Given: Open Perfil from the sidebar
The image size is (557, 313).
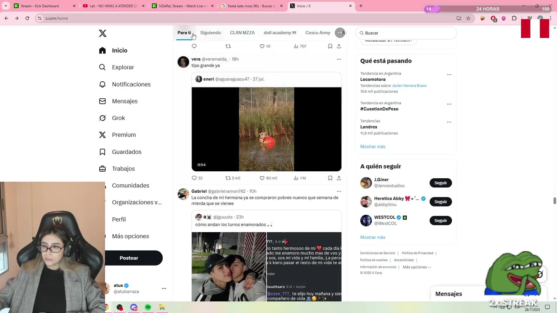Looking at the screenshot, I should coord(118,220).
